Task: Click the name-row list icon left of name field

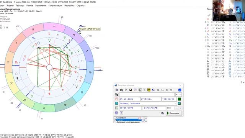Action: point(116,95)
